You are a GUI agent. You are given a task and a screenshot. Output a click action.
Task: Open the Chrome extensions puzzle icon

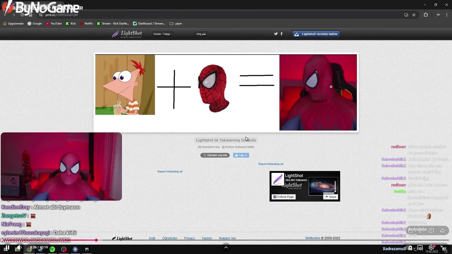[426, 15]
